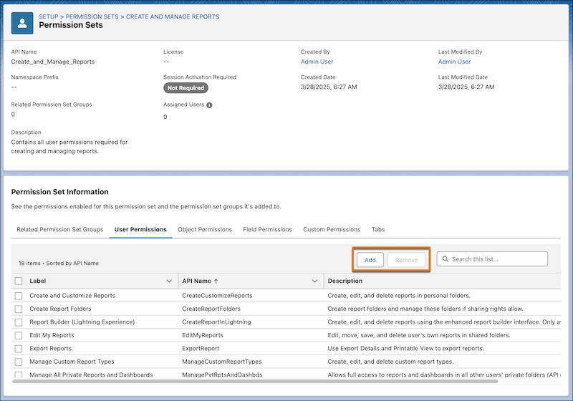Select the Export Reports row checkbox
Image resolution: width=573 pixels, height=401 pixels.
click(x=19, y=349)
